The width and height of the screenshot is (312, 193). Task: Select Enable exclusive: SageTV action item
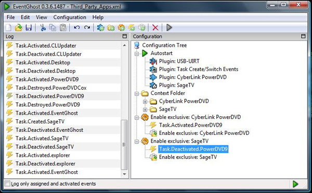coord(188,157)
